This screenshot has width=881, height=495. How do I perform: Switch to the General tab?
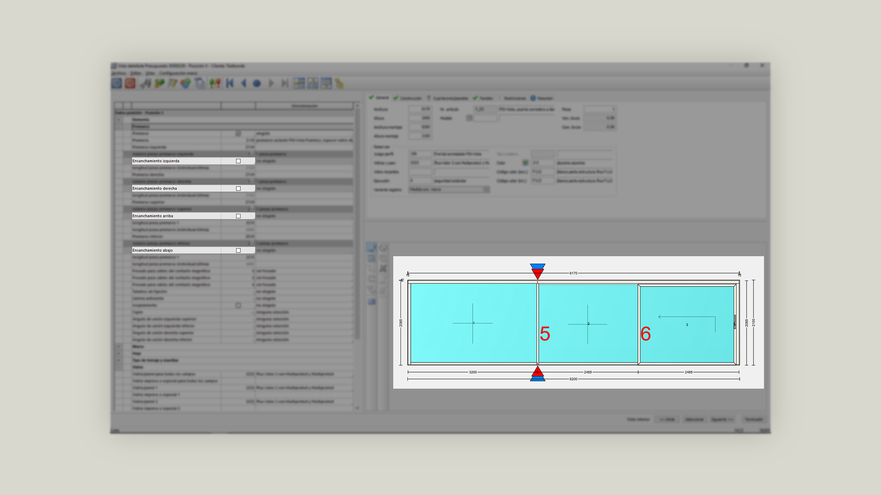coord(379,98)
